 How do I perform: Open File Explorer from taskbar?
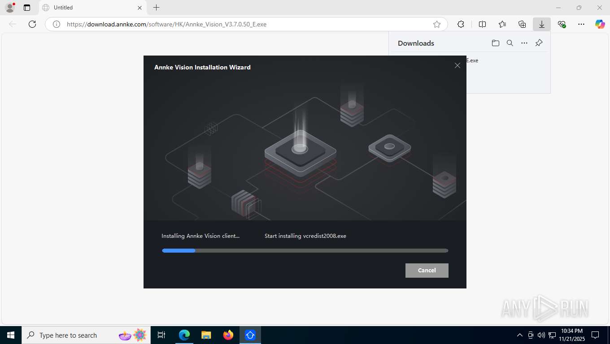[206, 335]
